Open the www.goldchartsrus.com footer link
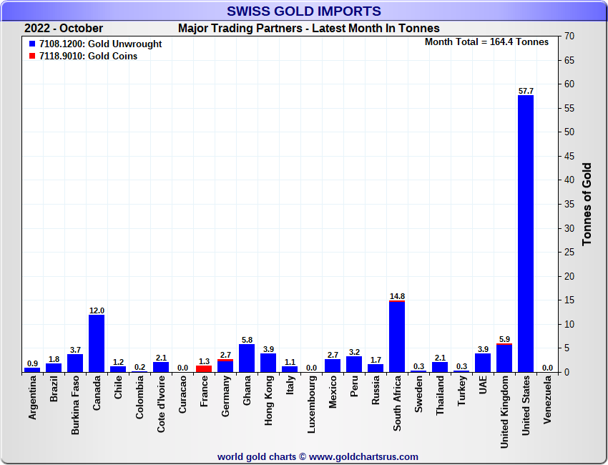 363,456
